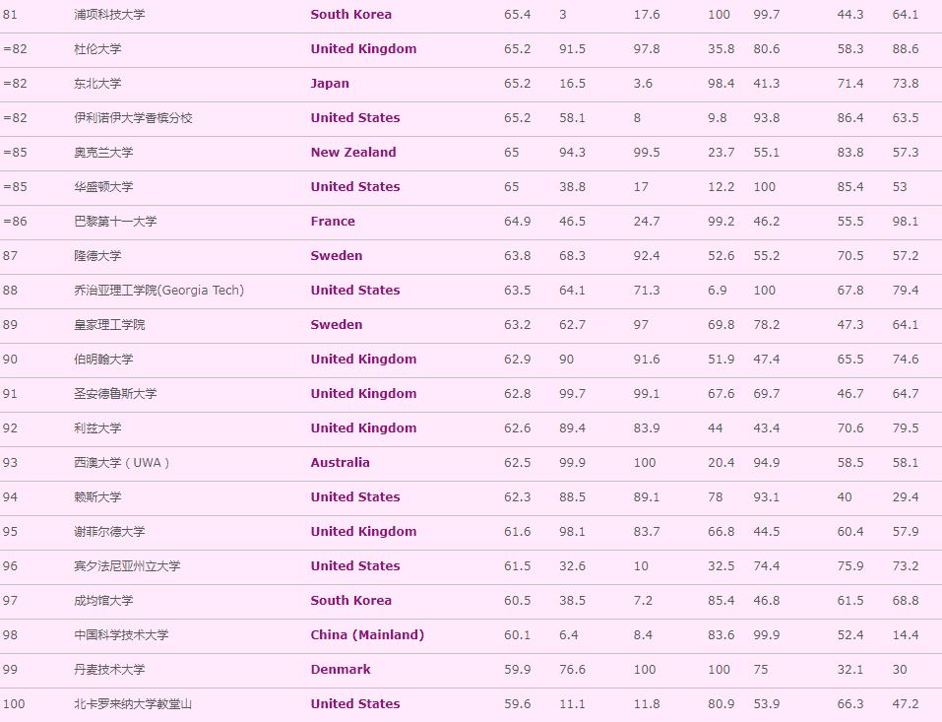The height and width of the screenshot is (722, 942).
Task: Select United States in the 宾夕法尼亚州立大学 row
Action: point(355,565)
